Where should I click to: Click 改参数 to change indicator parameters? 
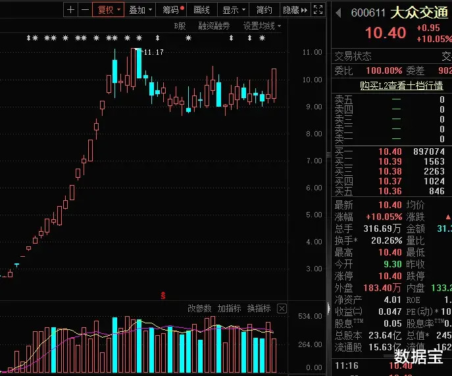tap(199, 308)
